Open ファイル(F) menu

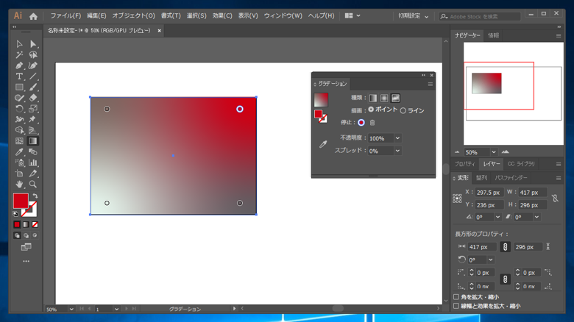65,15
